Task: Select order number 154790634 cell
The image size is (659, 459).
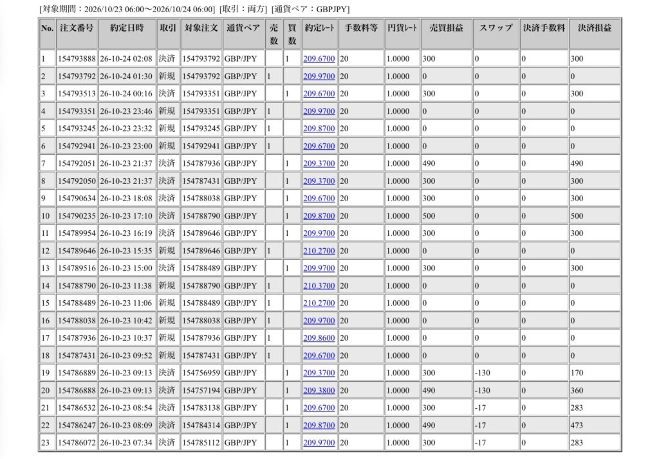Action: pyautogui.click(x=77, y=198)
